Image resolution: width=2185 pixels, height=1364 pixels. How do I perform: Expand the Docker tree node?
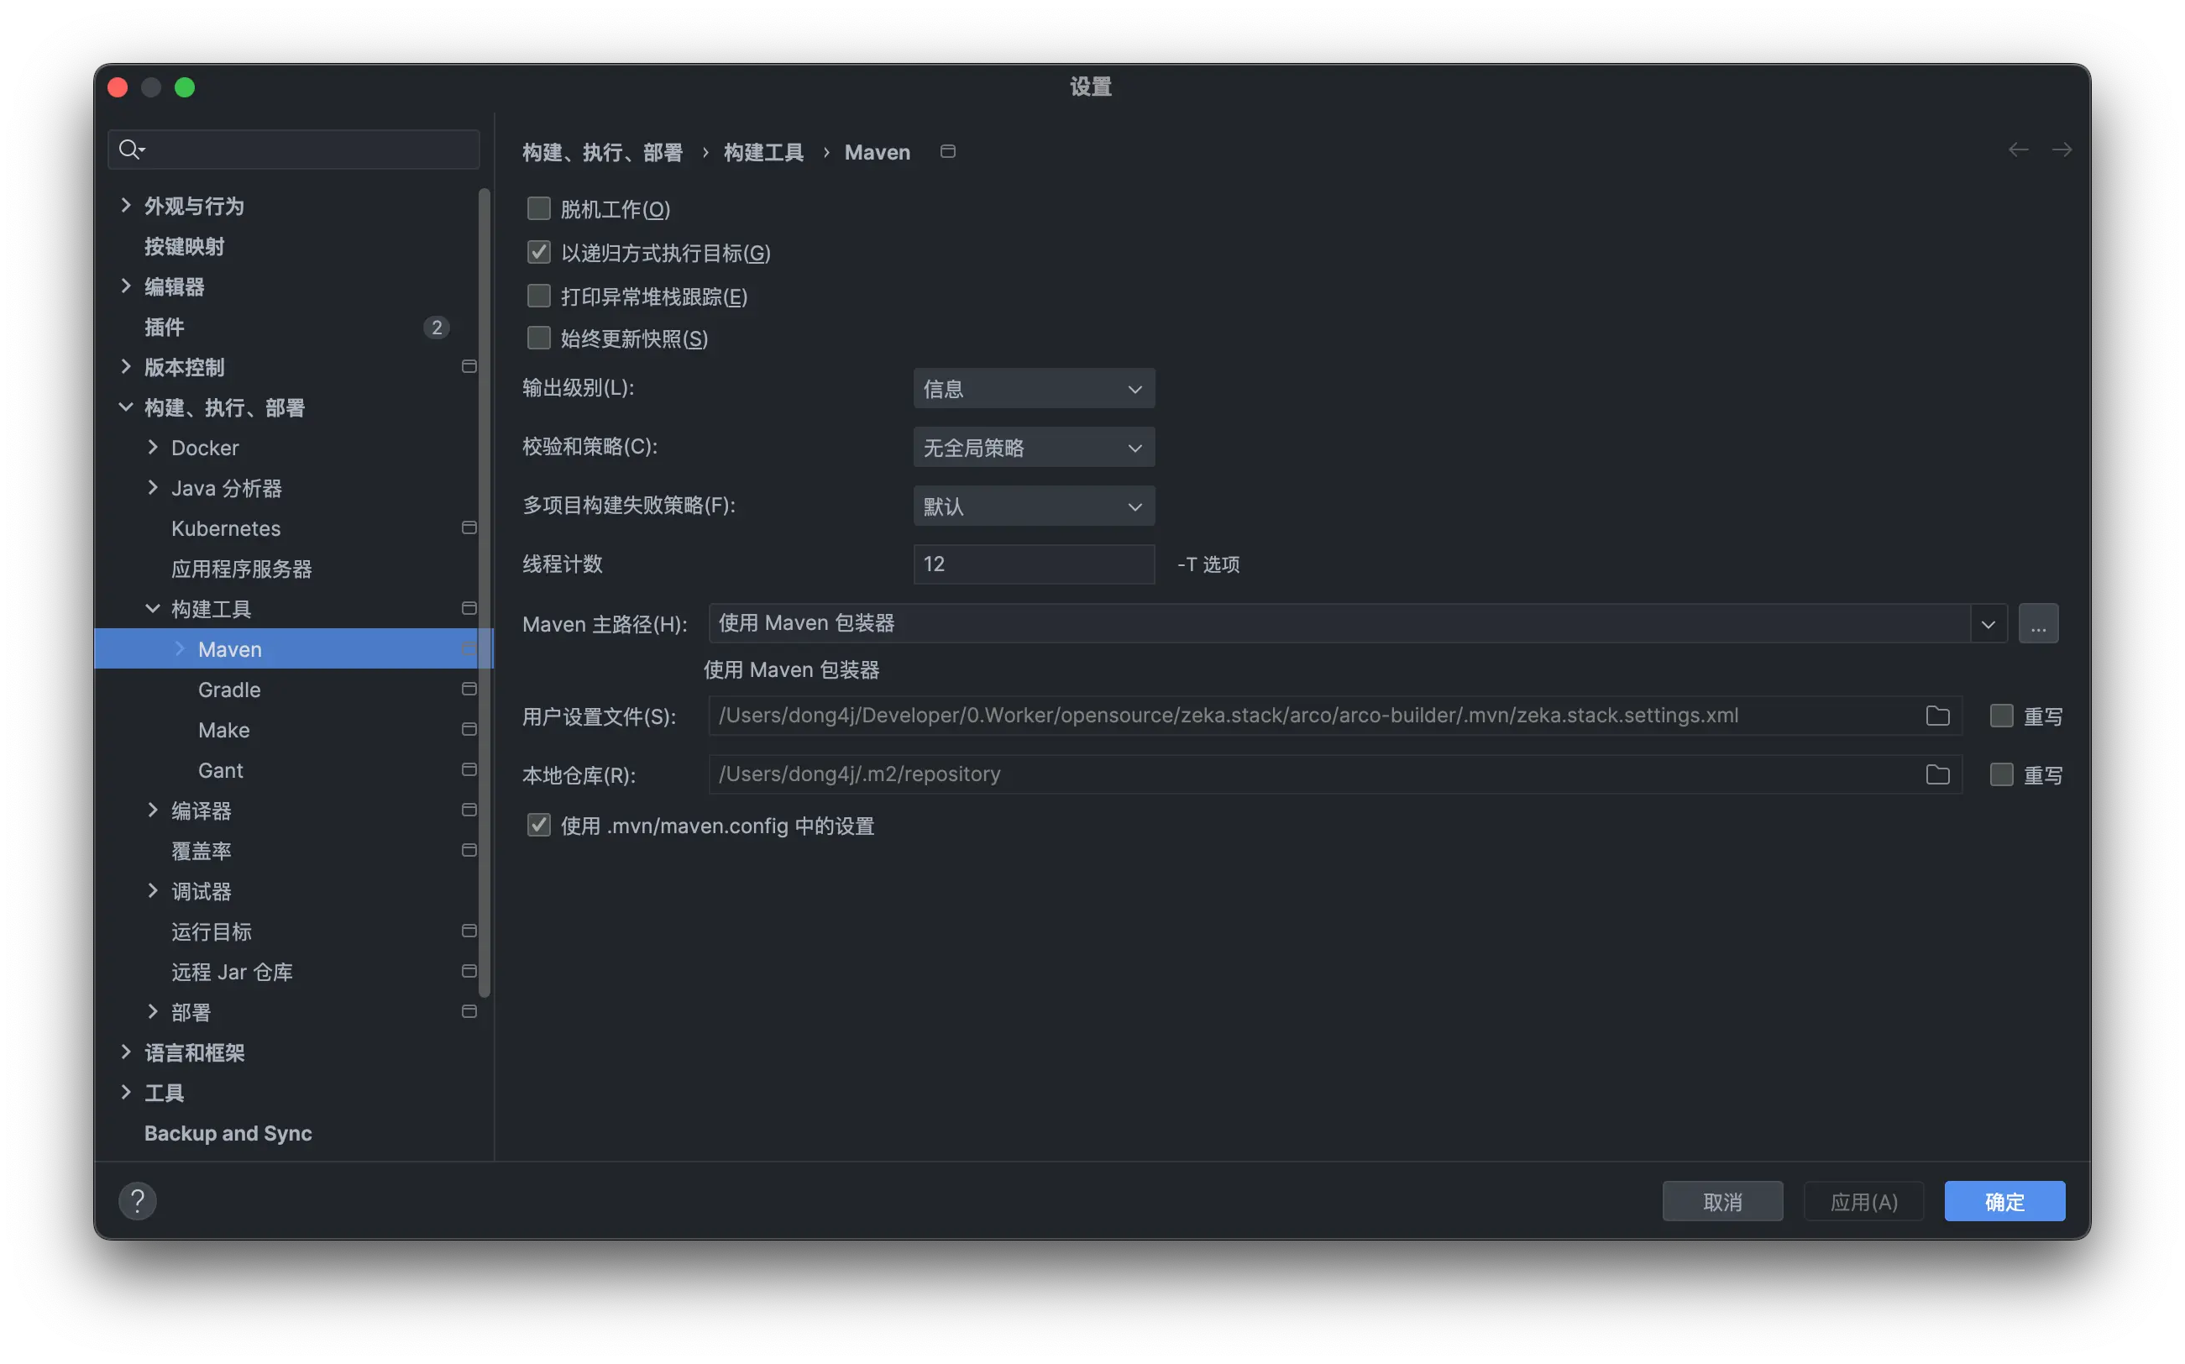click(x=152, y=448)
